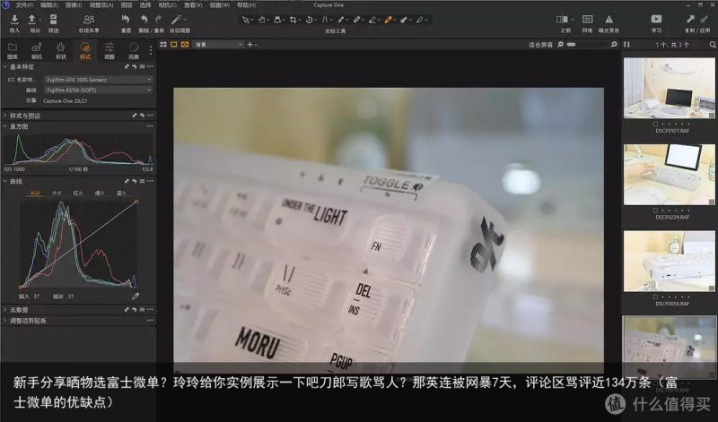The image size is (718, 422).
Task: Toggle the Grid (网格) overlay icon
Action: [587, 19]
